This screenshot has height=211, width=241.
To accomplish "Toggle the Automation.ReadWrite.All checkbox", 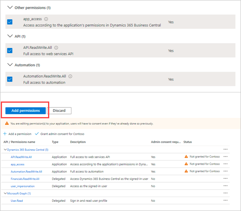I will [10, 79].
